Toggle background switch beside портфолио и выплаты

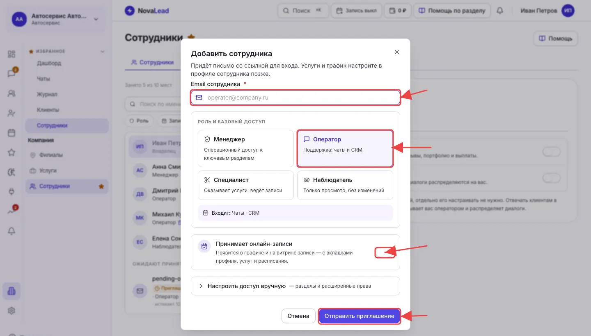[x=551, y=152]
